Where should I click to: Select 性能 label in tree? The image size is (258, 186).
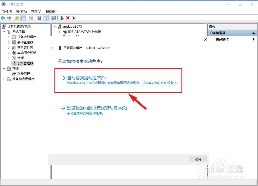click(x=21, y=58)
